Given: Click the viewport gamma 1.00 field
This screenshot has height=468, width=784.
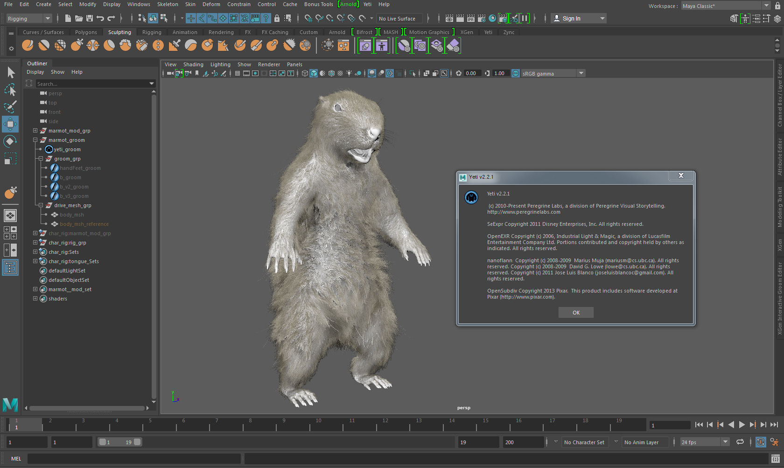Looking at the screenshot, I should click(500, 73).
